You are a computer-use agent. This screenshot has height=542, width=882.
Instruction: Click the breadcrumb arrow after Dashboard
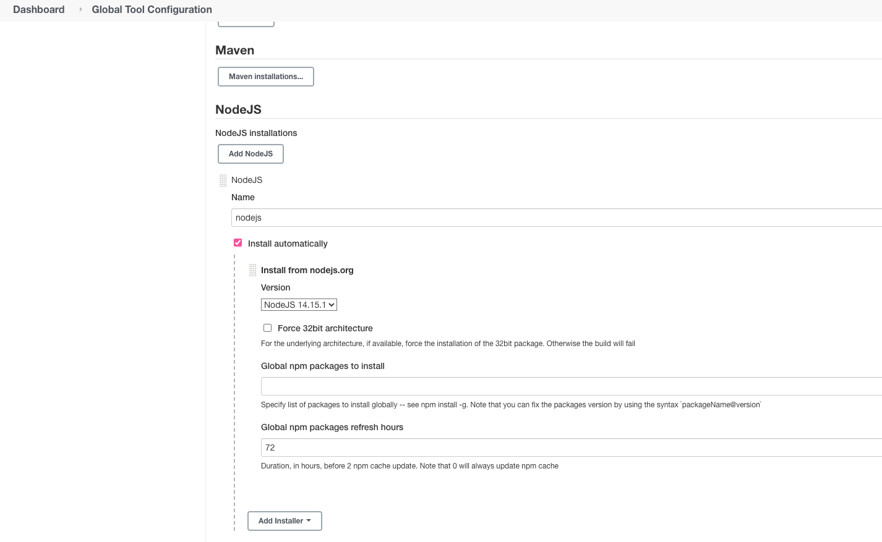80,9
